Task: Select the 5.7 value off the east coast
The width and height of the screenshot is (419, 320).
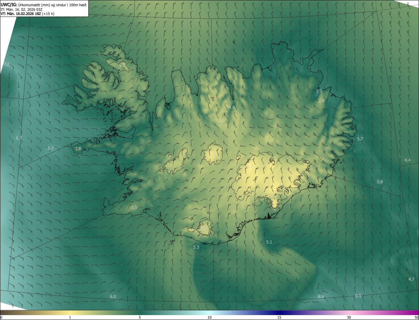Action: pos(360,139)
